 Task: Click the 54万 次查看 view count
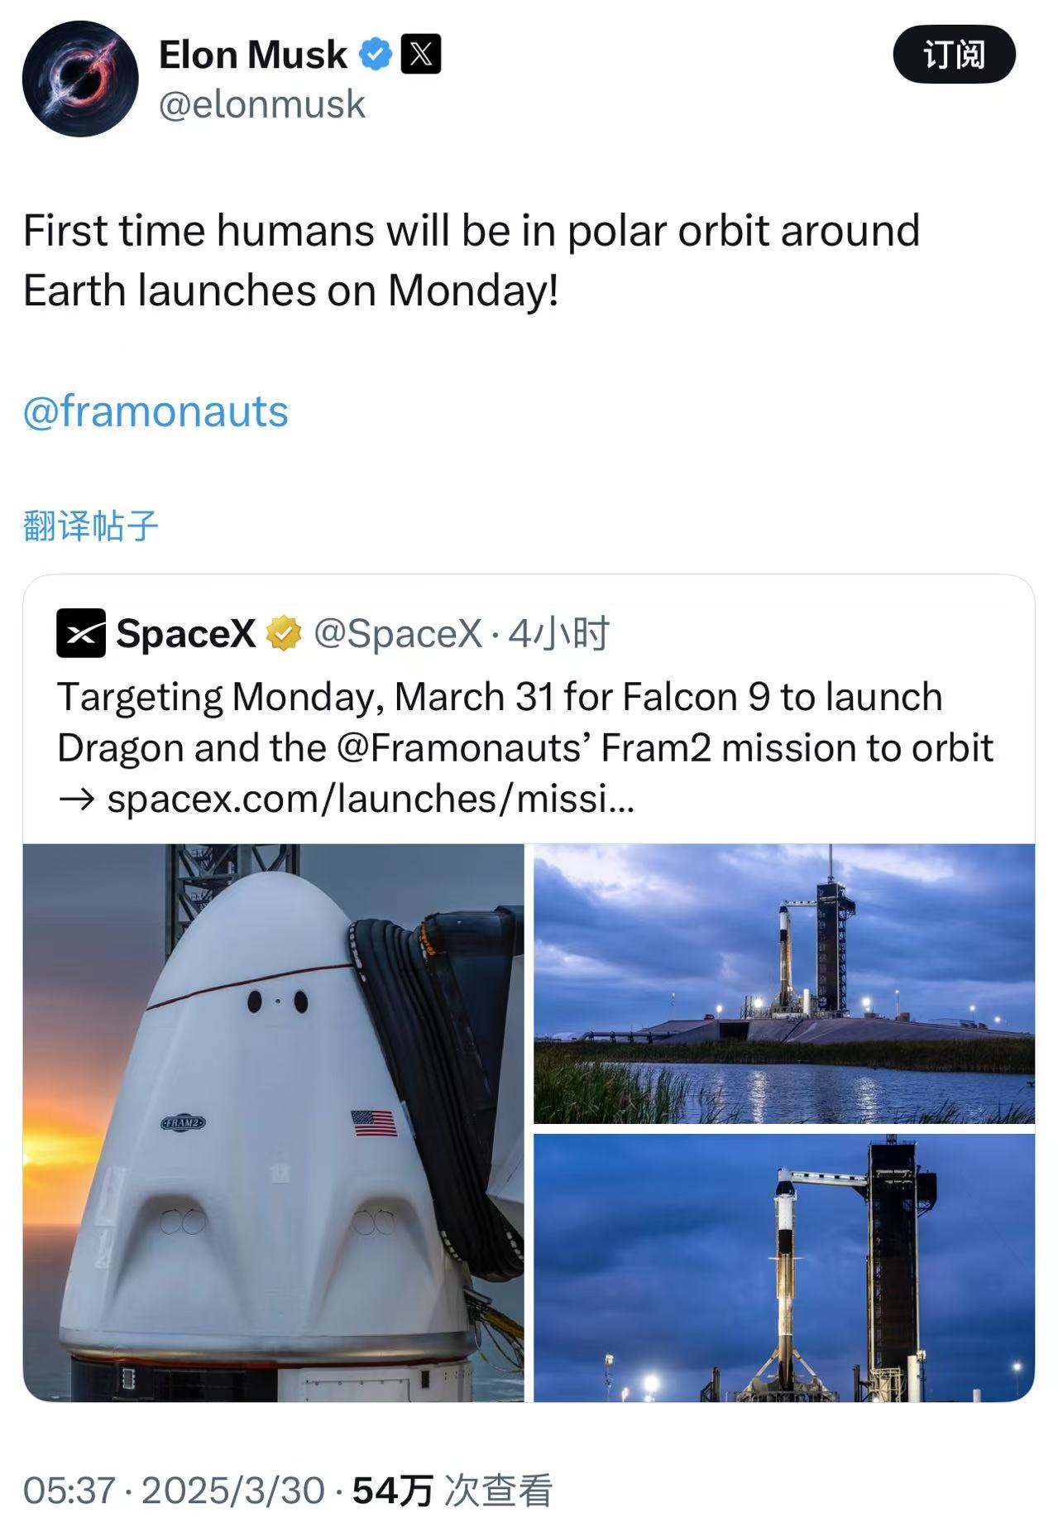pos(452,1491)
